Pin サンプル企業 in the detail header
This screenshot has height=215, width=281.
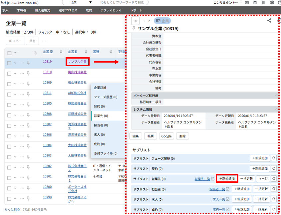[x=134, y=29]
